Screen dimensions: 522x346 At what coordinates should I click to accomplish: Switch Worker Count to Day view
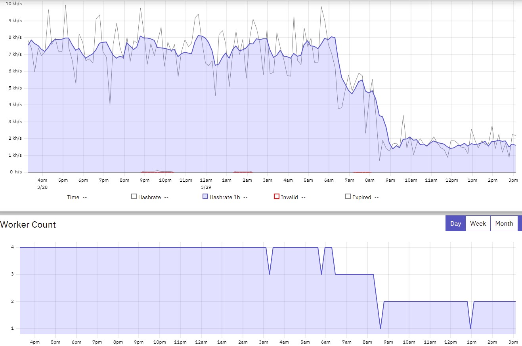pos(455,224)
